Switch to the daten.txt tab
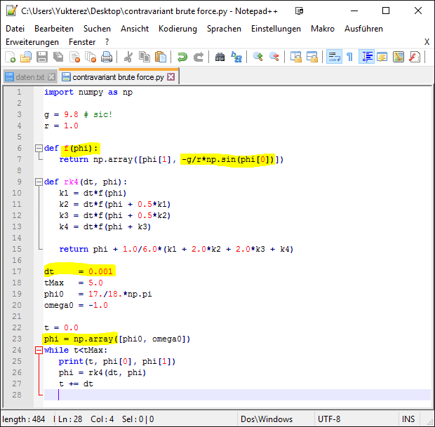The width and height of the screenshot is (435, 427). point(29,77)
